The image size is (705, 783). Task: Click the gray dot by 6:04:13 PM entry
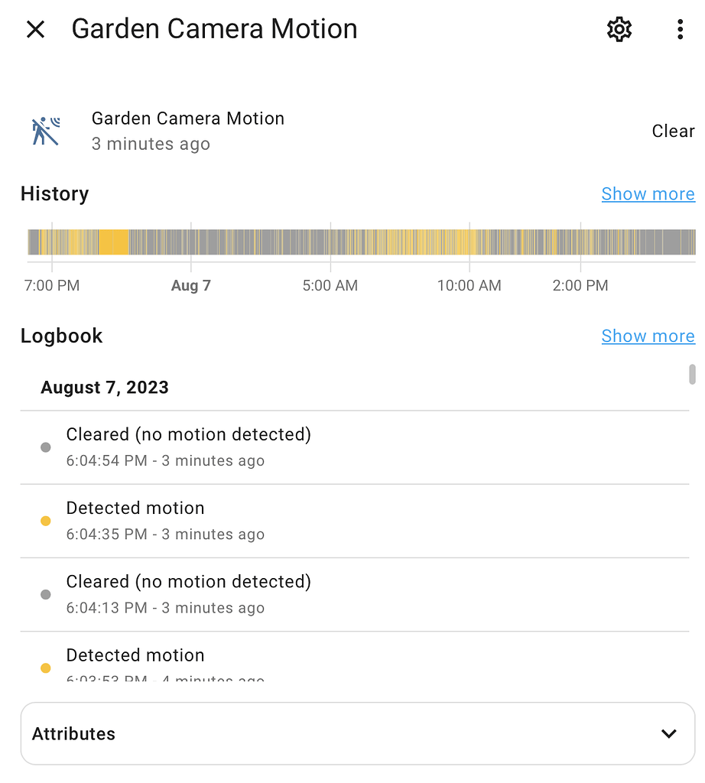(x=46, y=594)
